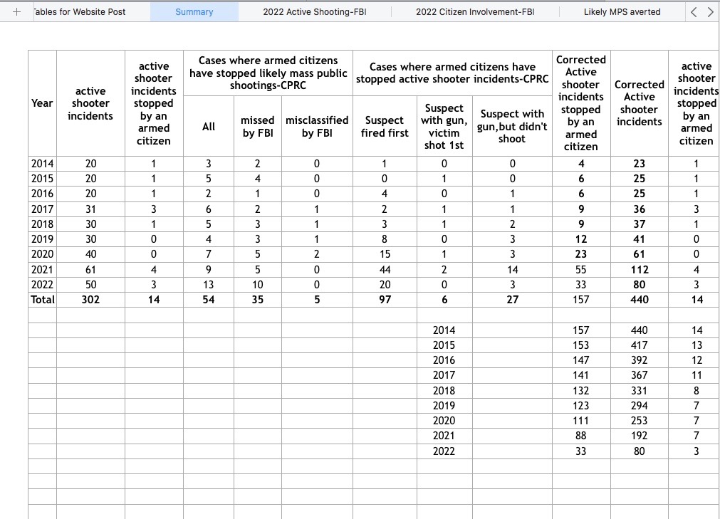Screen dimensions: 720x519
Task: Click 'Suspect with gun, but didn't shoot' header
Action: click(x=511, y=127)
